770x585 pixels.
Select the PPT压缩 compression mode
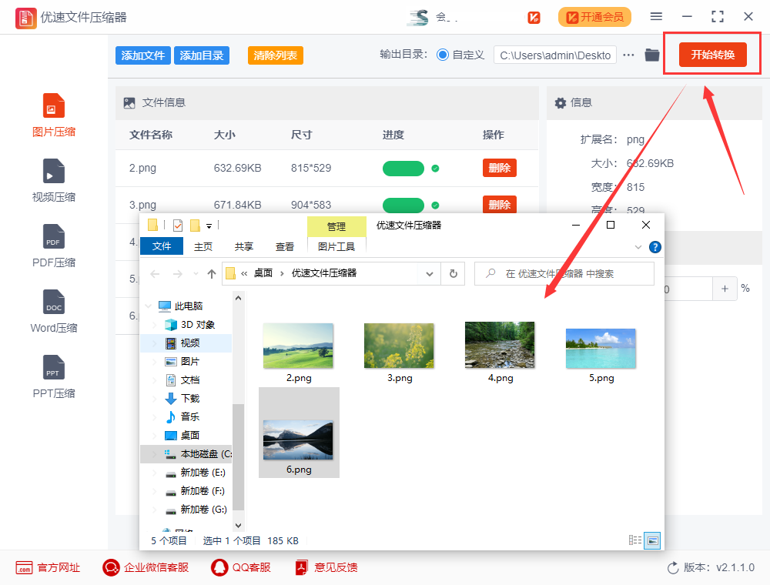point(54,376)
